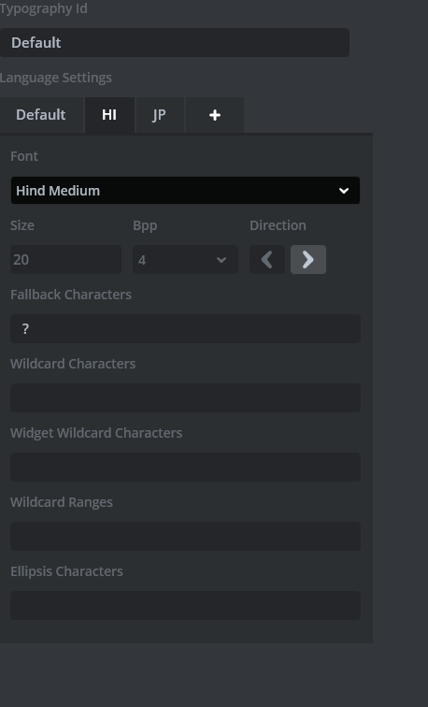
Task: Open the Hind Medium font dropdown
Action: [185, 190]
